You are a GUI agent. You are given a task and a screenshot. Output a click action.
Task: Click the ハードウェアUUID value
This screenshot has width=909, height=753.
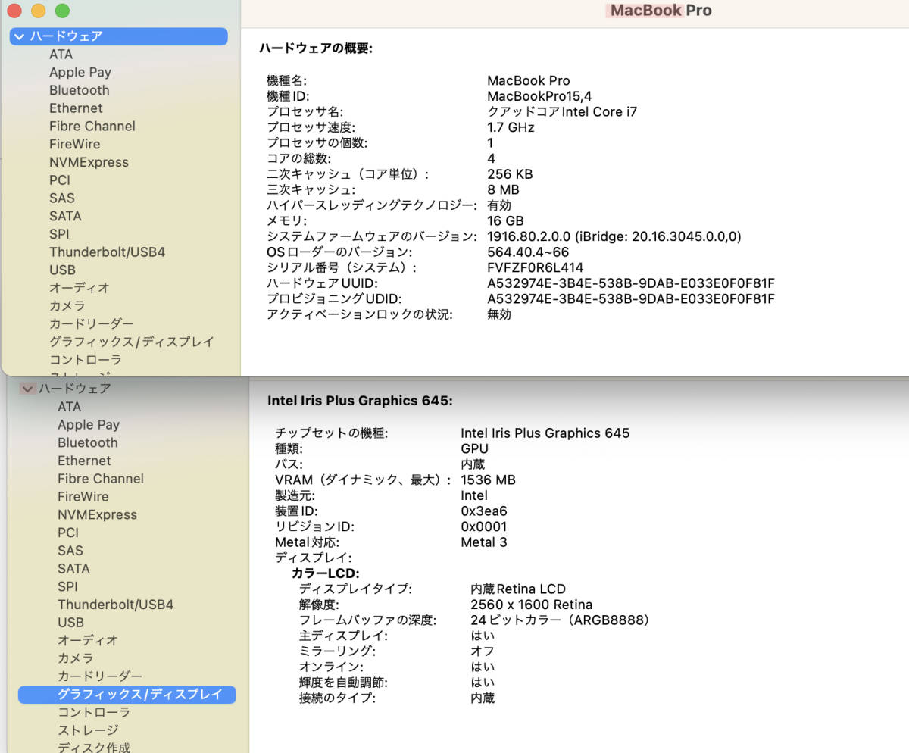(x=632, y=283)
